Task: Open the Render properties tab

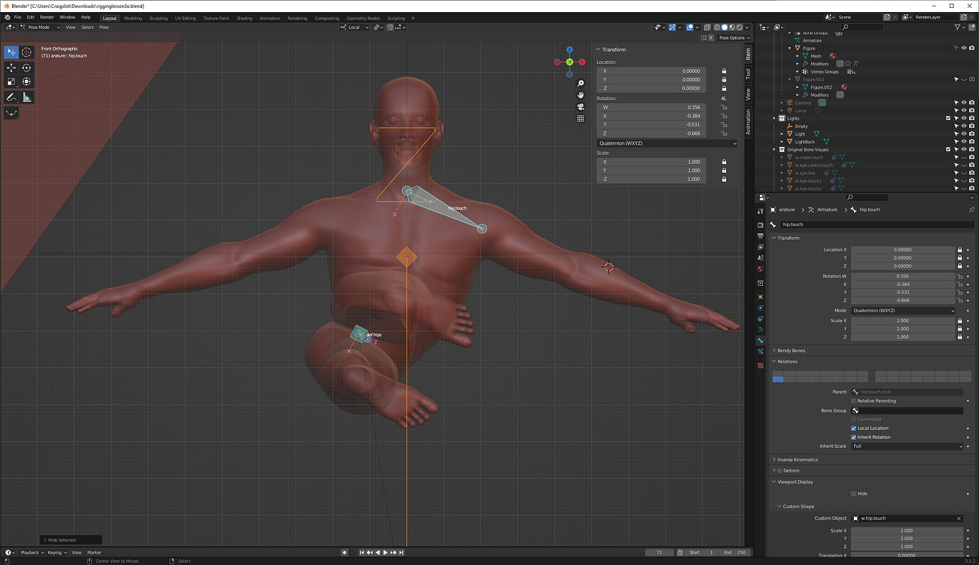Action: click(x=760, y=225)
